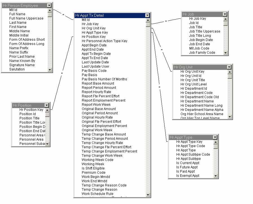This screenshot has height=204, width=253.
Task: Click scroll-up arrow in Hr Org Unit table
Action: point(230,72)
